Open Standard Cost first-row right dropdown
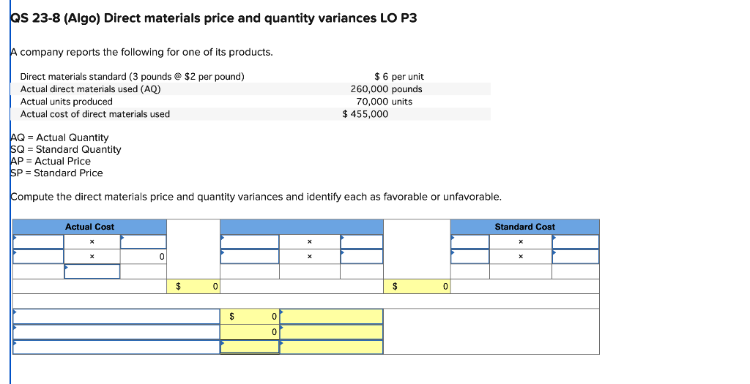The height and width of the screenshot is (384, 750). [x=576, y=241]
